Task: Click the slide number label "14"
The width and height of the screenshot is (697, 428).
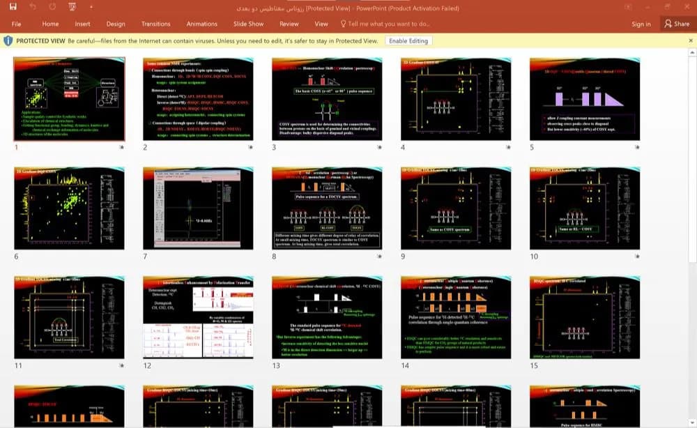Action: coord(405,365)
